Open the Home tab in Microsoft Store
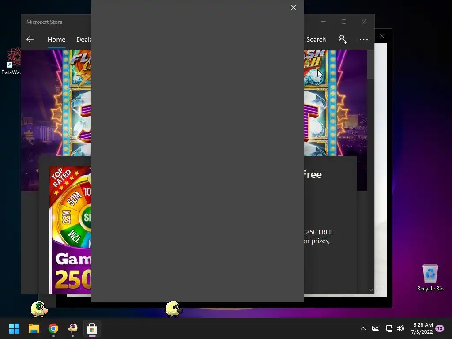Screen dimensions: 452x339 point(56,40)
